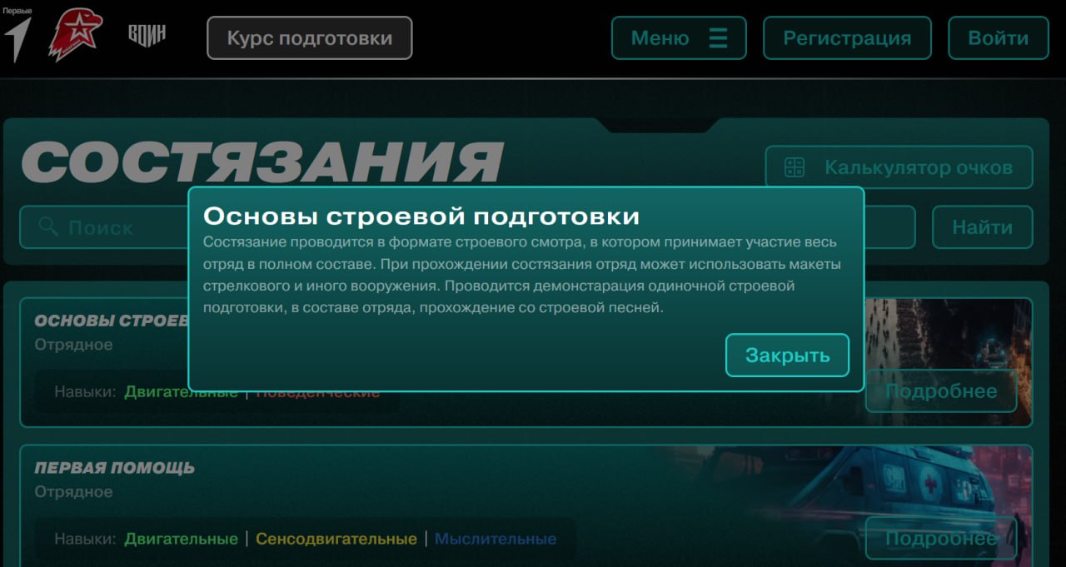Image resolution: width=1066 pixels, height=567 pixels.
Task: Go to Регистрация
Action: tap(847, 38)
